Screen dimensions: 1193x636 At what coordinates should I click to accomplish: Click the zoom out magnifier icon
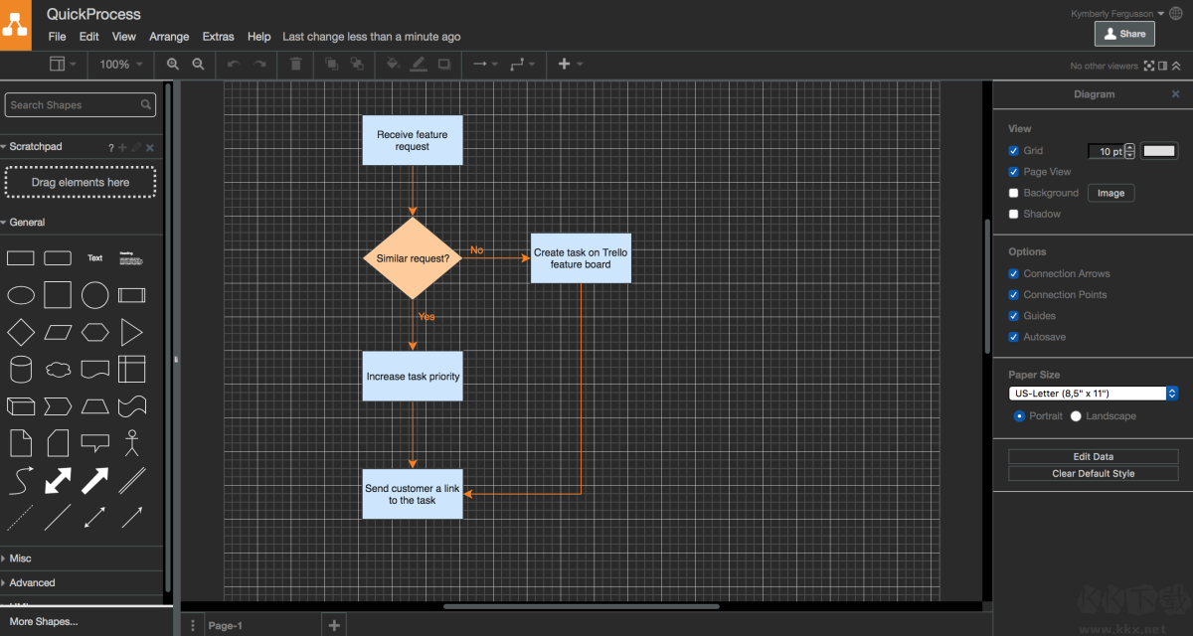[x=198, y=64]
